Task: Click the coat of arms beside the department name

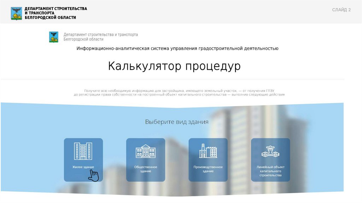Action: [54, 37]
